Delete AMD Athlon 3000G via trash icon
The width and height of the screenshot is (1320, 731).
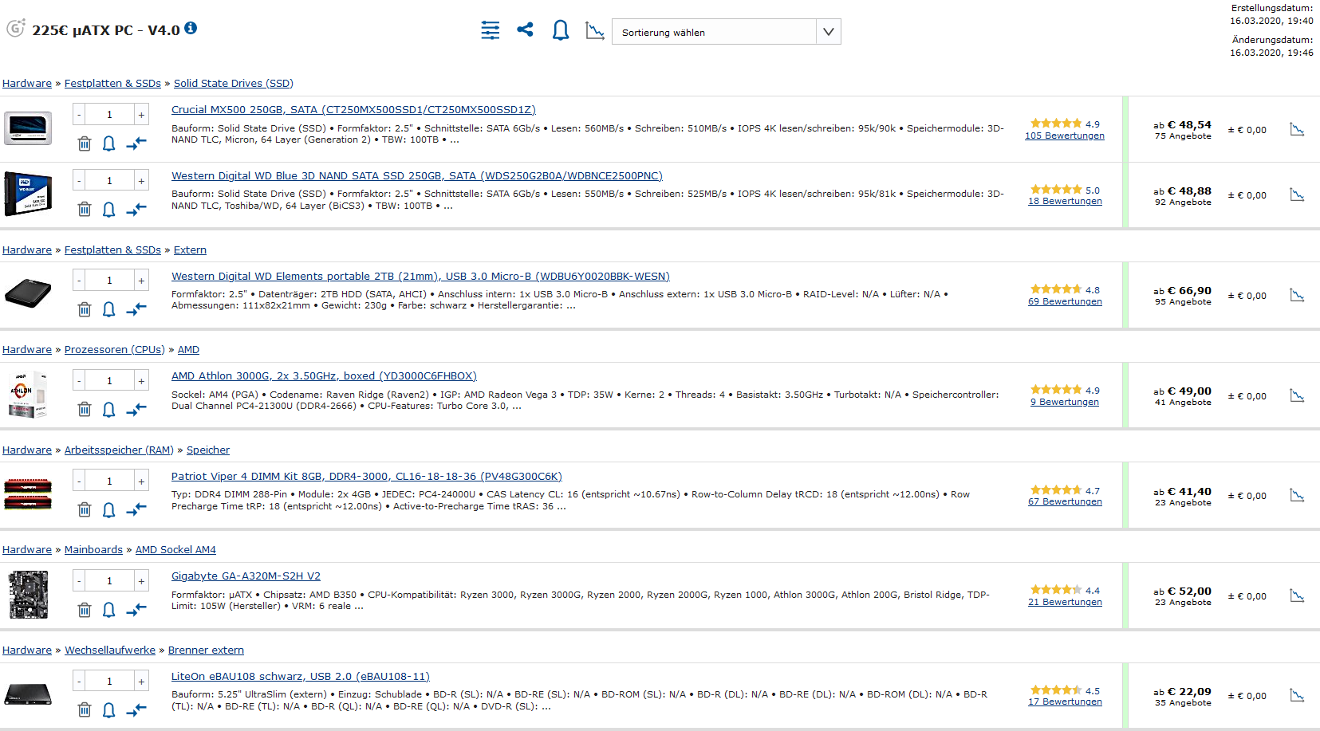pyautogui.click(x=85, y=409)
